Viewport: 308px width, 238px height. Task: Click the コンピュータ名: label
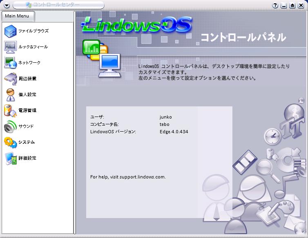click(x=104, y=124)
